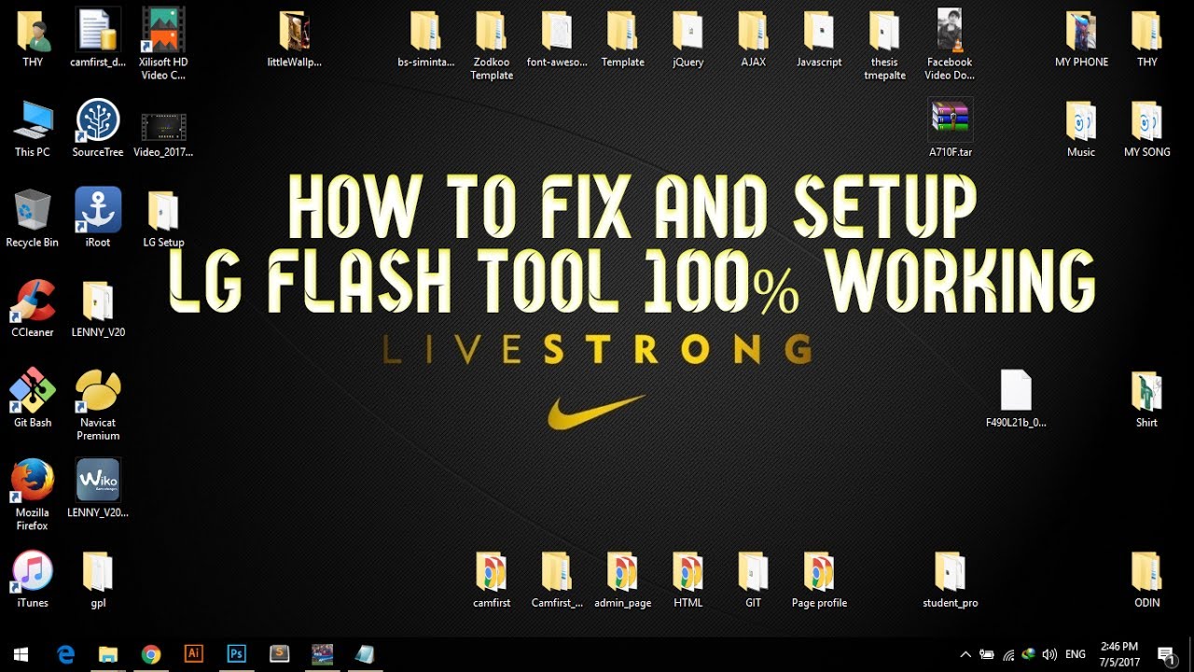Open battery status in system tray
This screenshot has height=672, width=1194.
(x=987, y=654)
